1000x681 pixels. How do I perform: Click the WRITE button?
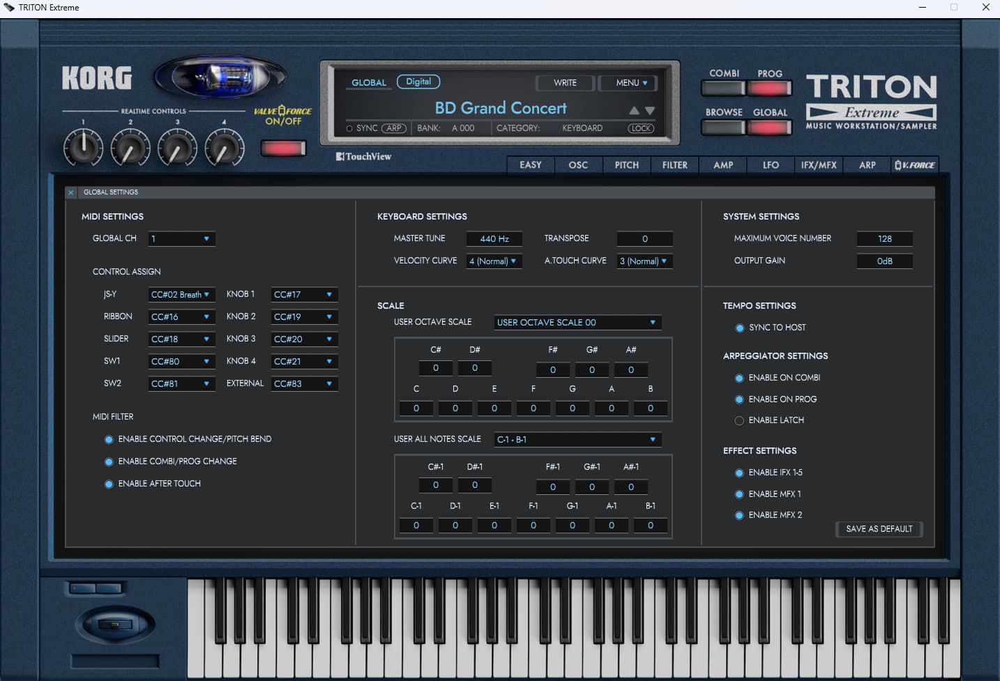pyautogui.click(x=565, y=83)
